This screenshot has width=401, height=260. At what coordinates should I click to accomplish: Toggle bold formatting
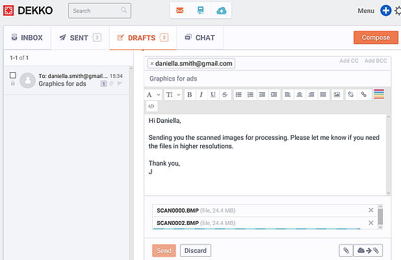[190, 94]
